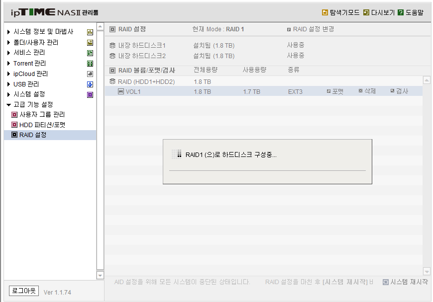Open 사용자 그룹 관리 page
The image size is (433, 302).
pos(42,114)
